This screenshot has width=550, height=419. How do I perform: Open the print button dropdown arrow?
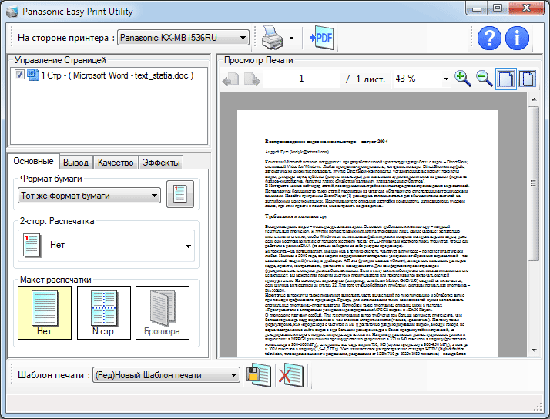(291, 38)
